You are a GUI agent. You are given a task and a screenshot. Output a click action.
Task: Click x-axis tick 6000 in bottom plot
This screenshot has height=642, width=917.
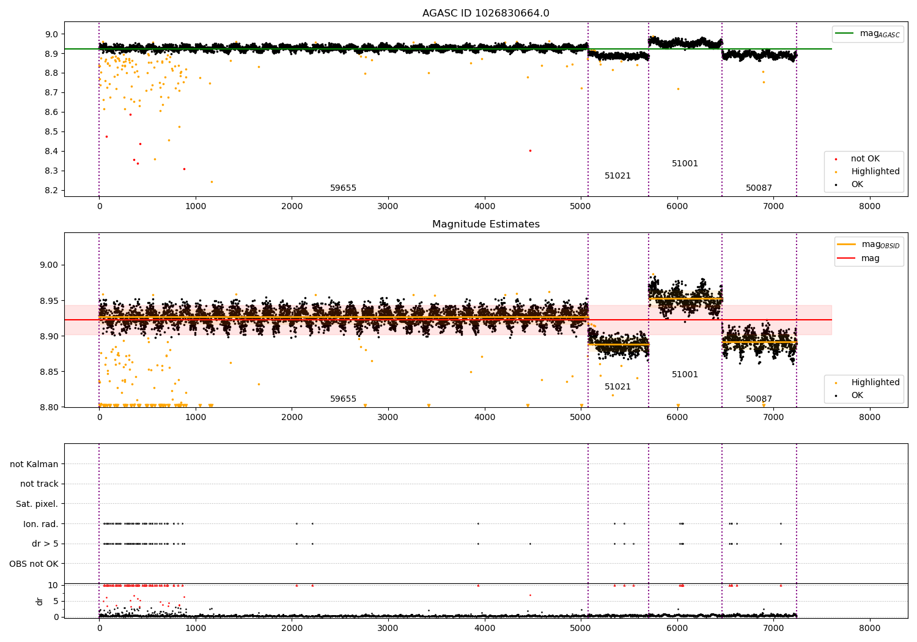pyautogui.click(x=677, y=629)
